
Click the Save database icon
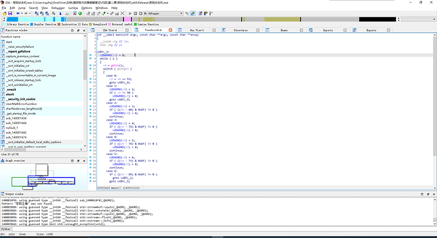coord(10,13)
